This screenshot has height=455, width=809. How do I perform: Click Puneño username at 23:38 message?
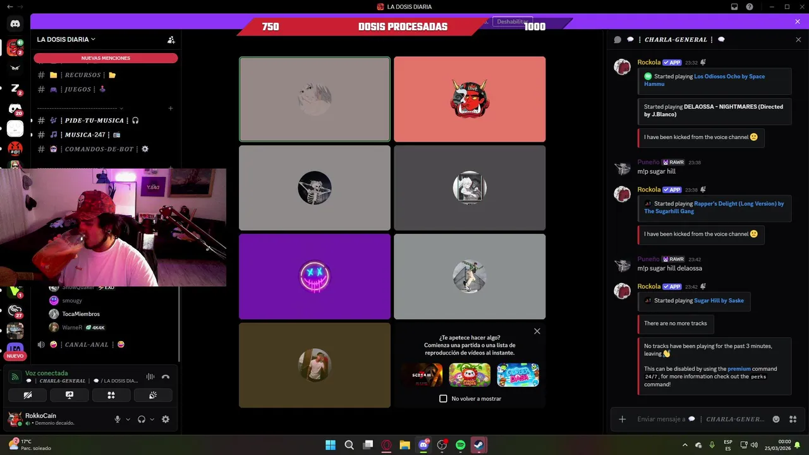click(648, 162)
